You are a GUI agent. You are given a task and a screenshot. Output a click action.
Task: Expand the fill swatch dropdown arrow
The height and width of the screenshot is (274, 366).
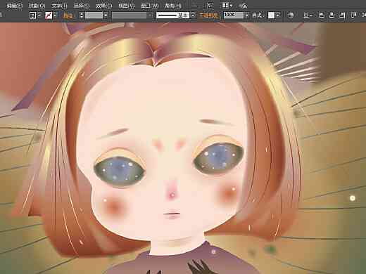pyautogui.click(x=39, y=15)
